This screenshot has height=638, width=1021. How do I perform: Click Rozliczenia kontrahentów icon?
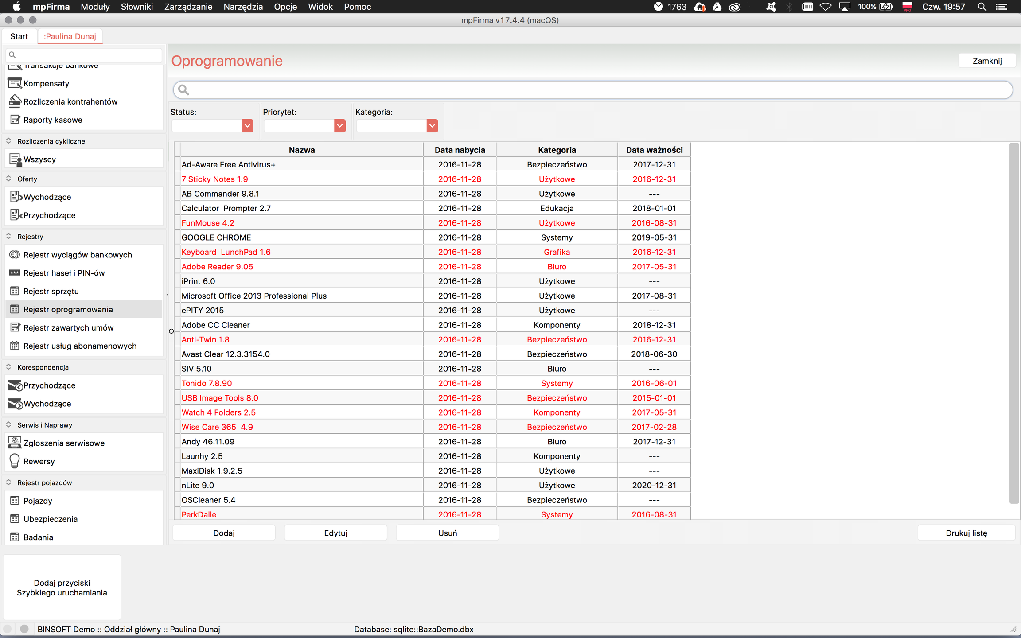click(15, 101)
